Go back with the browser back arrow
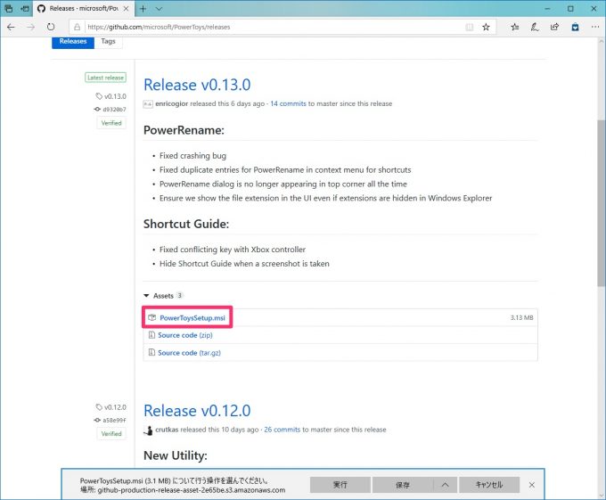The width and height of the screenshot is (606, 500). point(11,27)
